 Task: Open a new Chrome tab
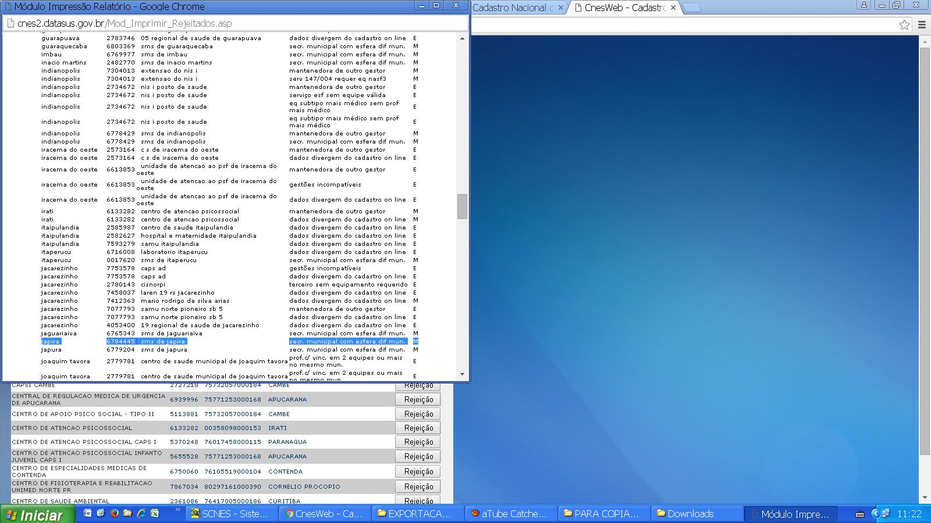coord(692,8)
